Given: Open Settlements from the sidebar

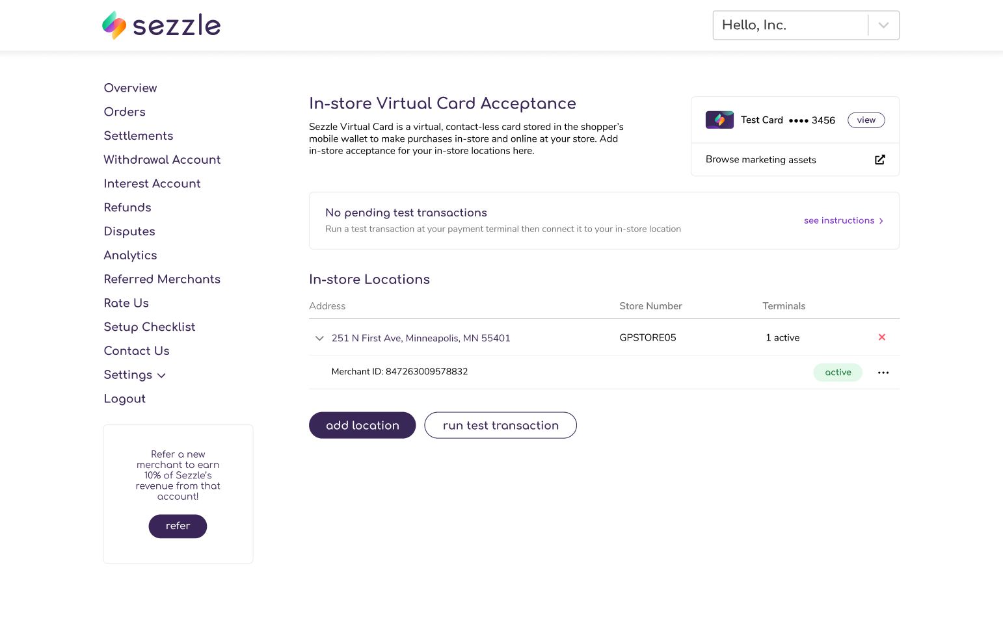Looking at the screenshot, I should 139,136.
